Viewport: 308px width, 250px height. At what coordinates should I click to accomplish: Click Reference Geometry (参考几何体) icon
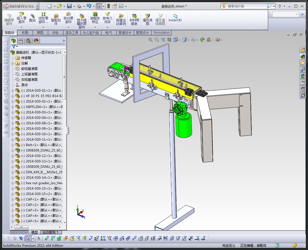point(107,18)
